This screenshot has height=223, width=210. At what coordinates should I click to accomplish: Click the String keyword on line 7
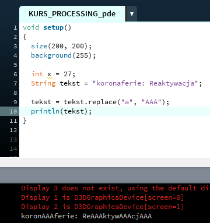pyautogui.click(x=43, y=83)
